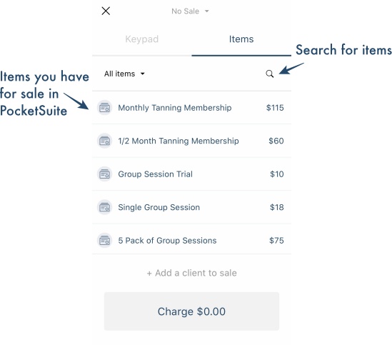Screen dimensions: 392x345
Task: Click the arrow next to All items
Action: click(x=143, y=74)
